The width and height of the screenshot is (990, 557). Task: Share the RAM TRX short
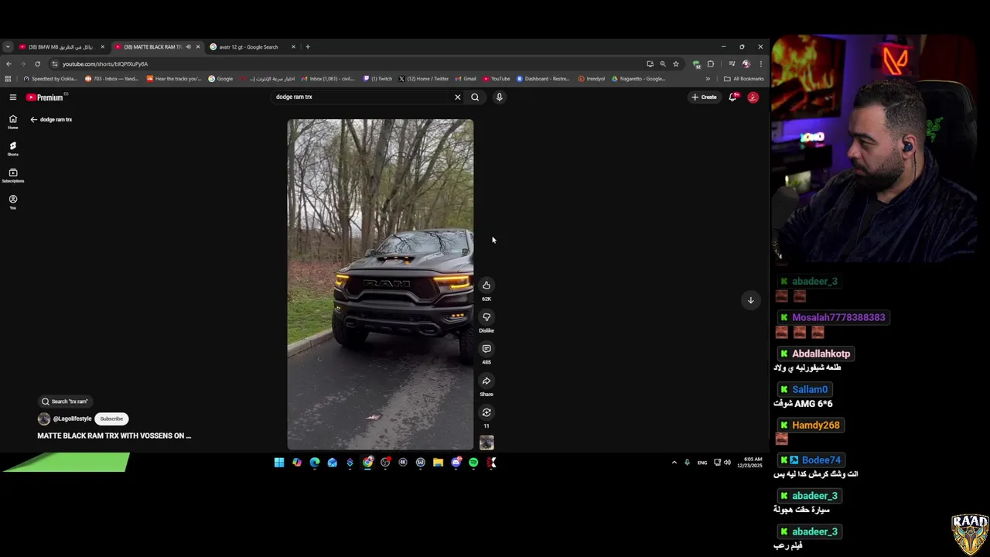point(486,381)
